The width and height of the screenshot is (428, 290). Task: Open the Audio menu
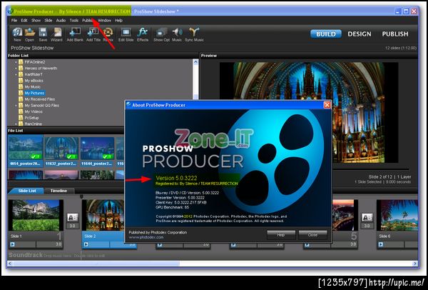[x=61, y=21]
